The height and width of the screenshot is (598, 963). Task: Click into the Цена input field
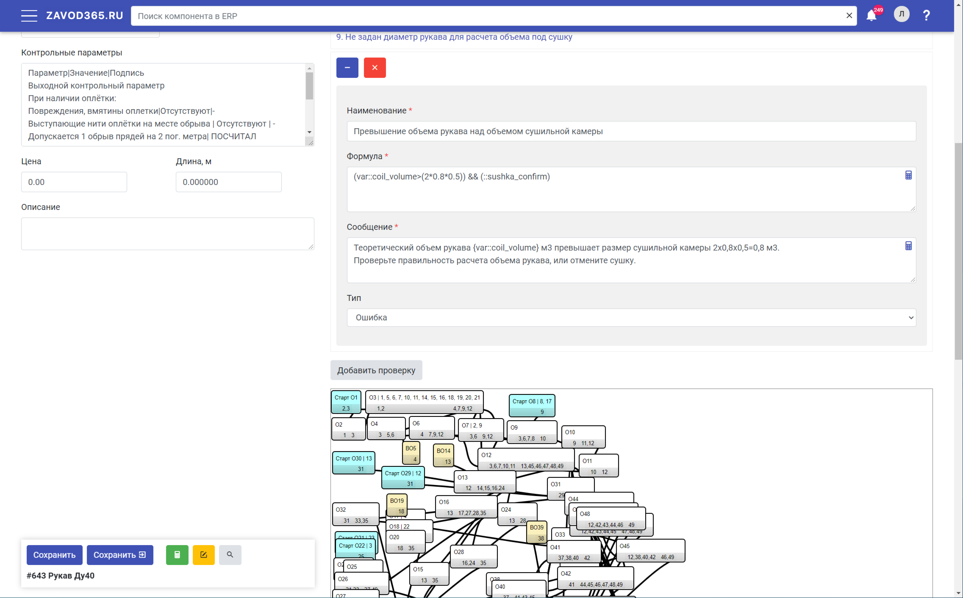(74, 182)
